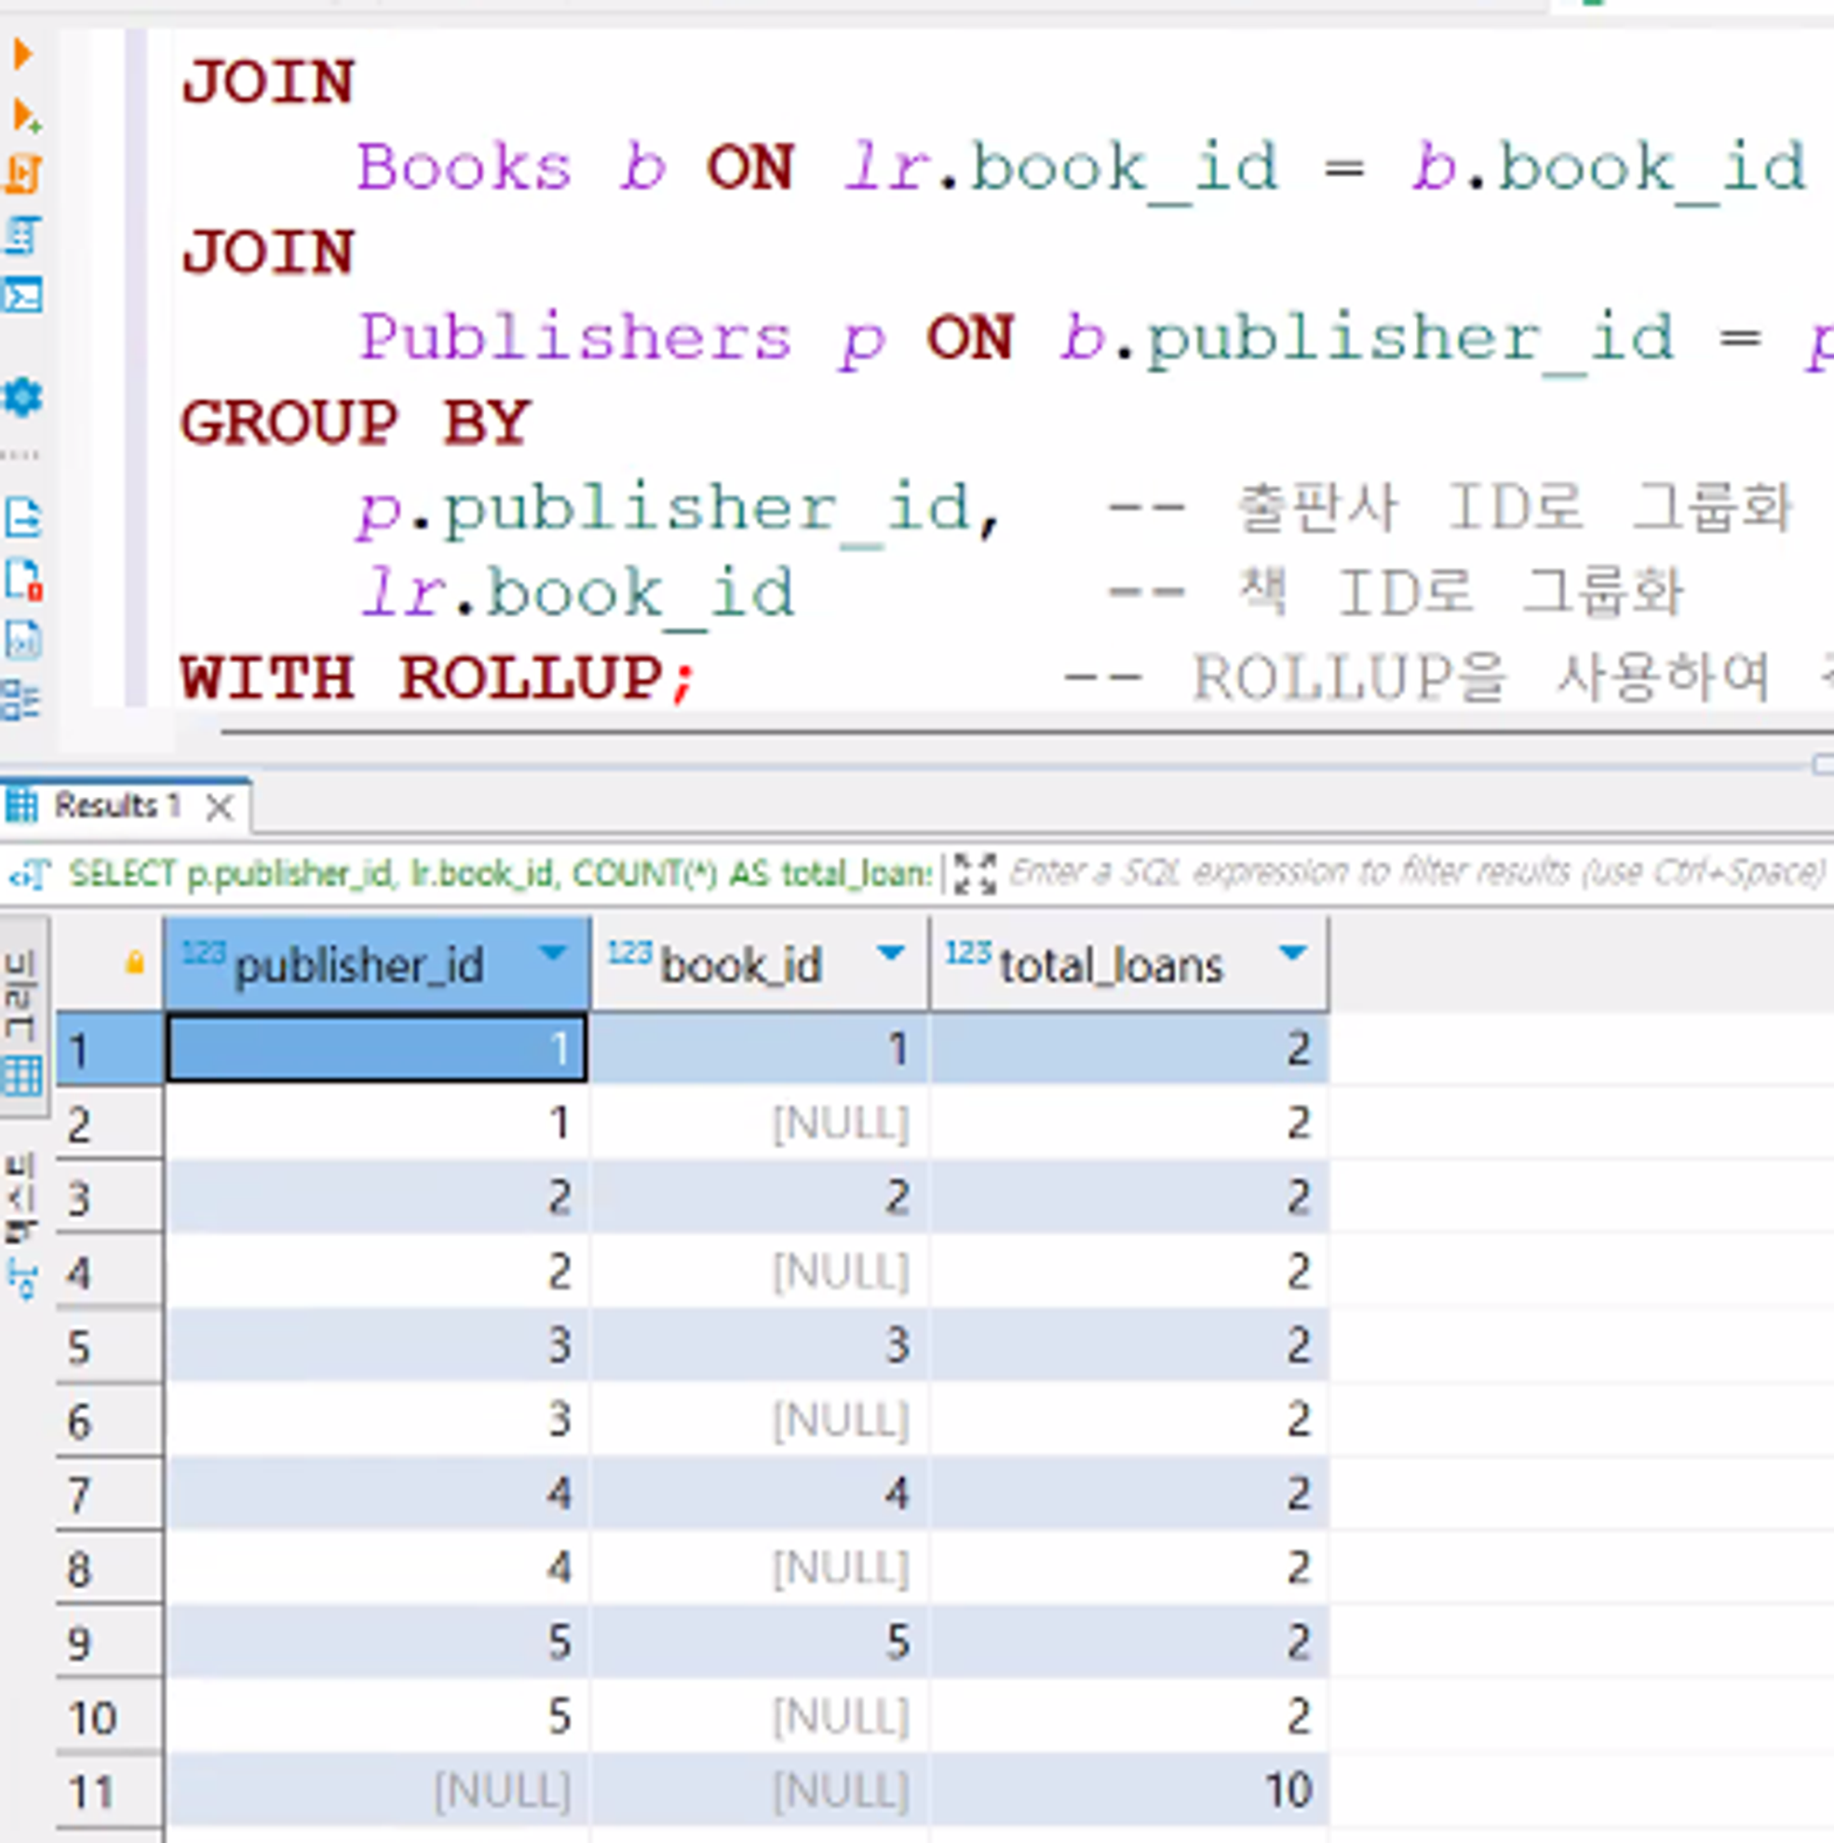This screenshot has height=1843, width=1834.
Task: Run the Execute SQL statement icon
Action: pos(23,54)
